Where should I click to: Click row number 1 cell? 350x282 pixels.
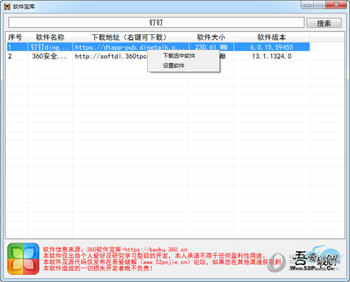click(17, 47)
